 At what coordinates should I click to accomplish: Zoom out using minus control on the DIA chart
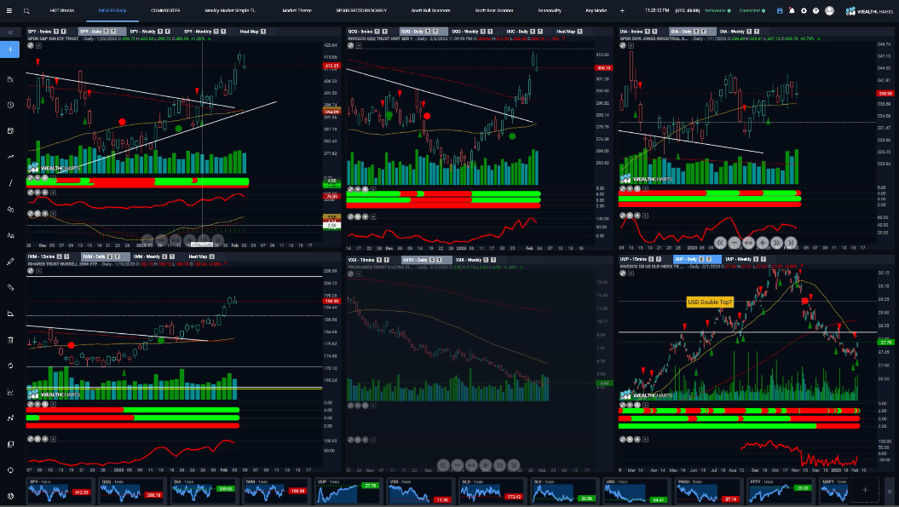[x=734, y=243]
